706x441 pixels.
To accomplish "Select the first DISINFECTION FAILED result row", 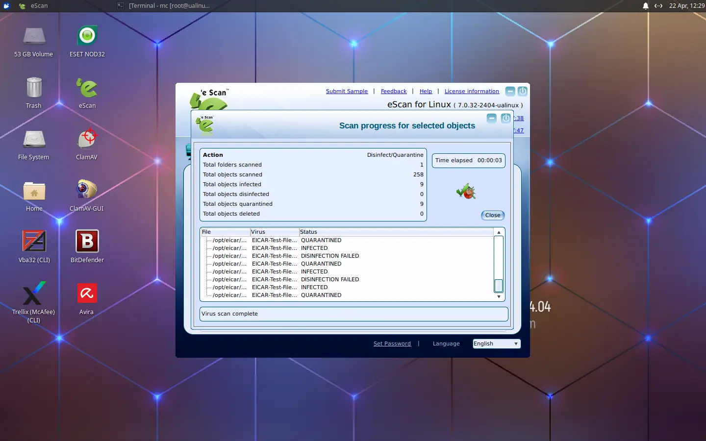I will [x=348, y=256].
